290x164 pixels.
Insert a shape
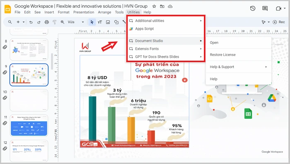[x=116, y=22]
